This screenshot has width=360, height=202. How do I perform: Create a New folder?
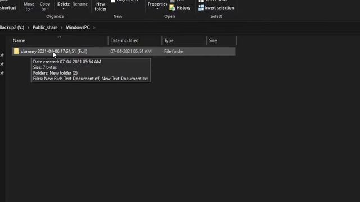[101, 6]
